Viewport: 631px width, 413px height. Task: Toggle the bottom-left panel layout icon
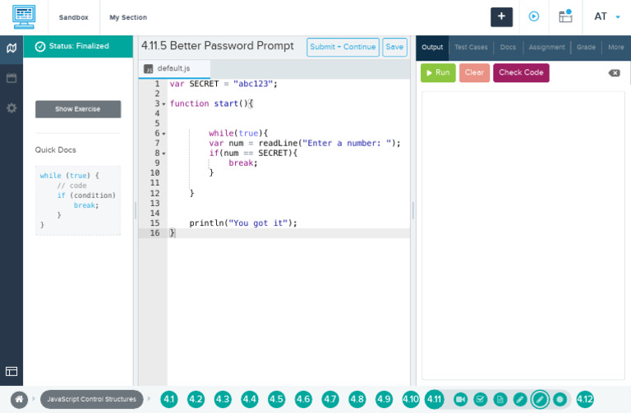tap(12, 371)
